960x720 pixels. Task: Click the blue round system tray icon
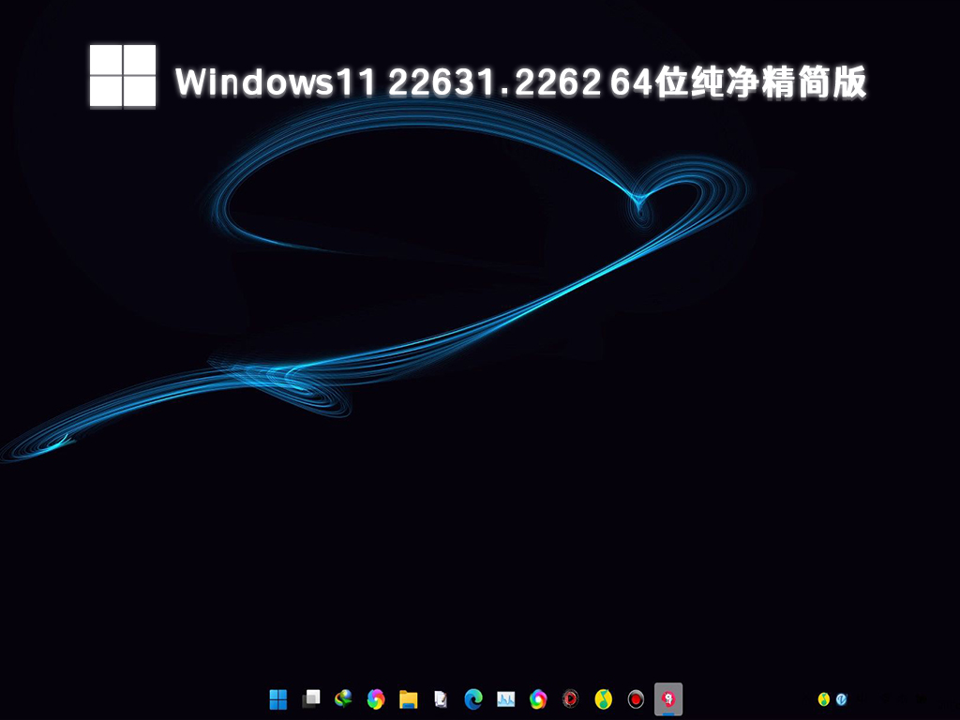[x=842, y=698]
